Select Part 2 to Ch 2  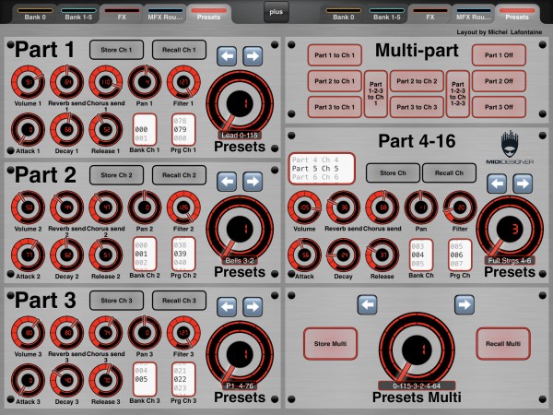pyautogui.click(x=417, y=81)
